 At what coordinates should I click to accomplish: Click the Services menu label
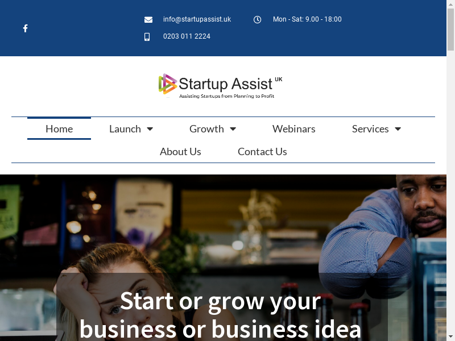370,129
